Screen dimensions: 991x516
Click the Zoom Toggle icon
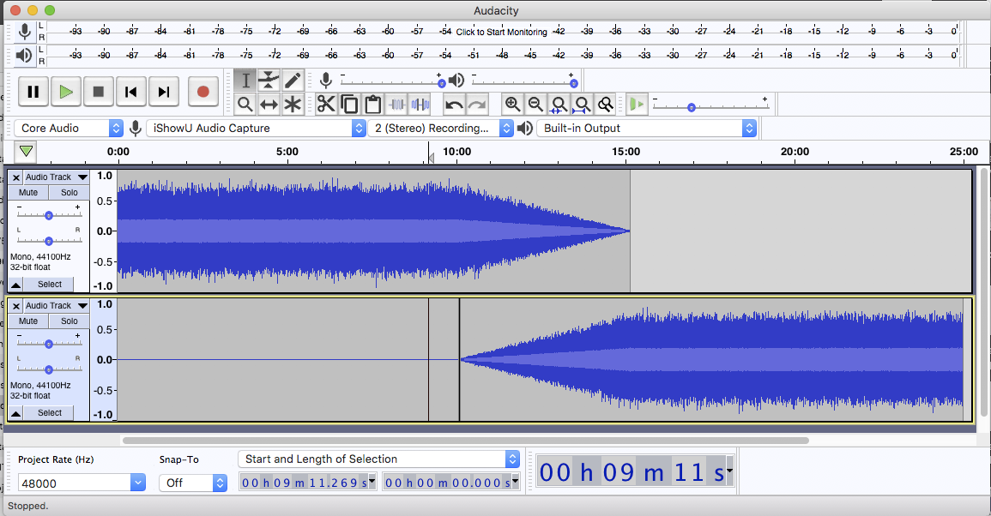point(606,105)
